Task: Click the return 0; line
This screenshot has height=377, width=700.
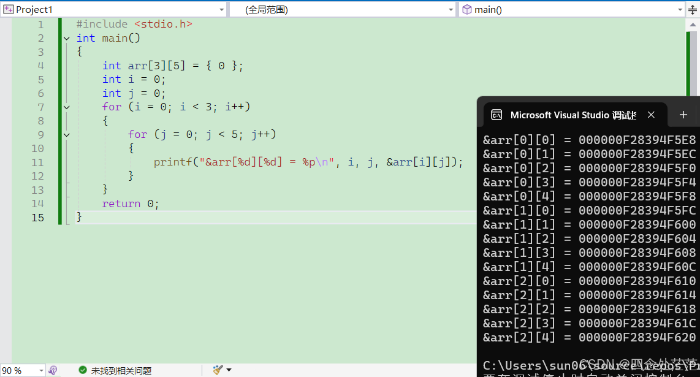Action: coord(131,204)
